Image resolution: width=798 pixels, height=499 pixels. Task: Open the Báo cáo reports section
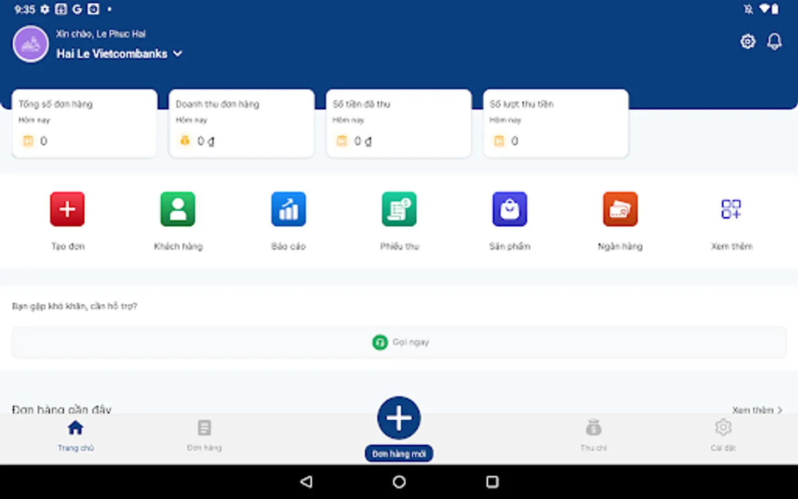[288, 219]
